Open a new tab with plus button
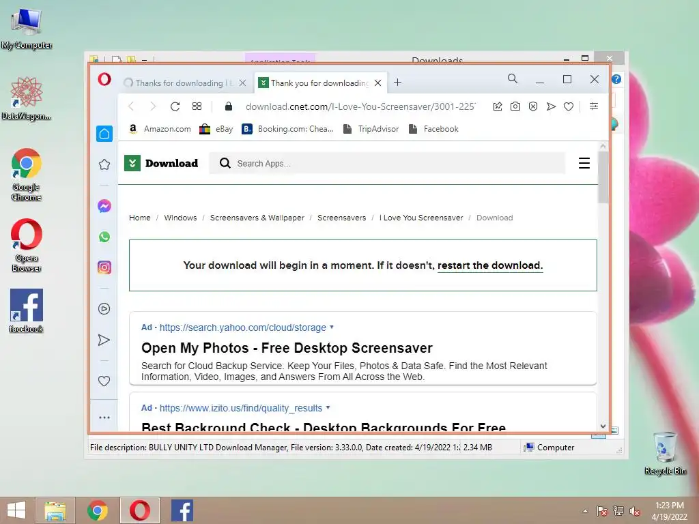The image size is (699, 524). pyautogui.click(x=398, y=83)
